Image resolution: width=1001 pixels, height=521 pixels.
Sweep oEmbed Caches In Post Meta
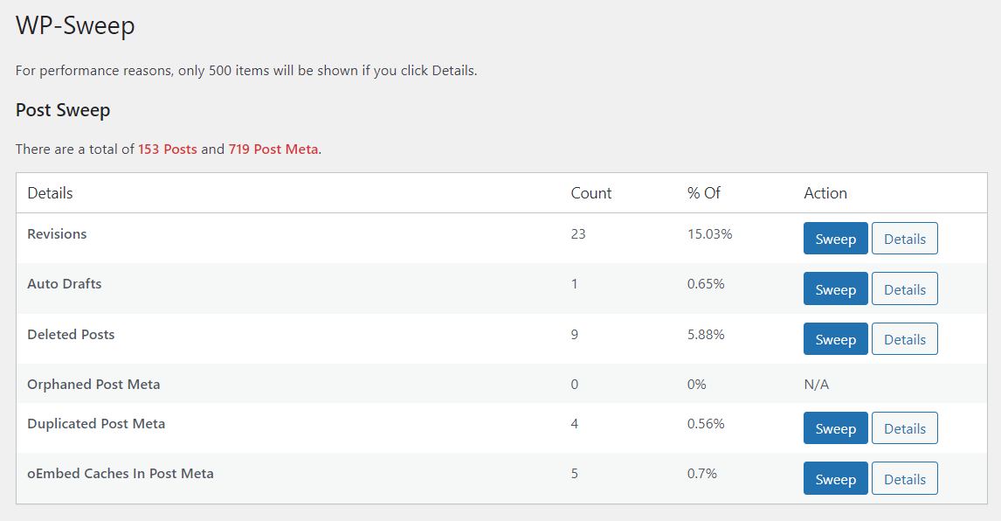click(835, 479)
